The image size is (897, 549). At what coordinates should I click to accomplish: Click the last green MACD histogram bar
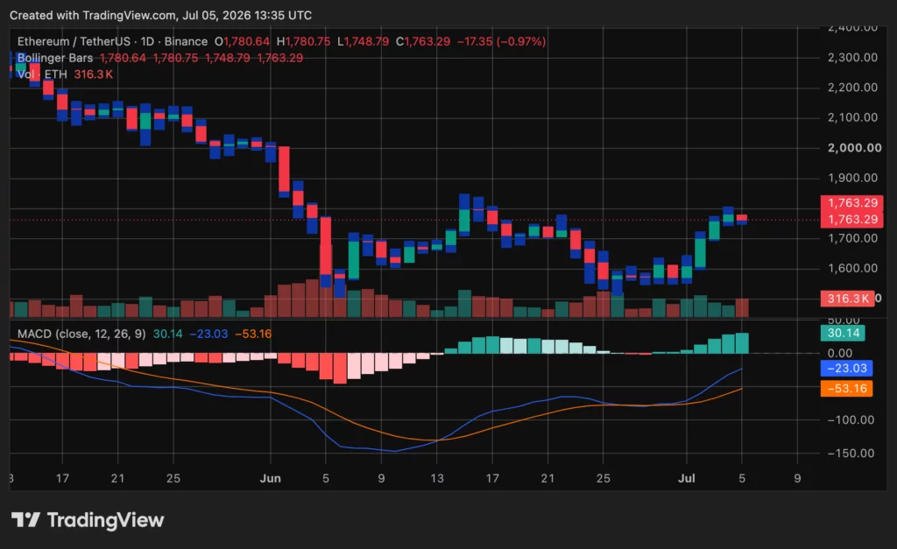click(741, 343)
